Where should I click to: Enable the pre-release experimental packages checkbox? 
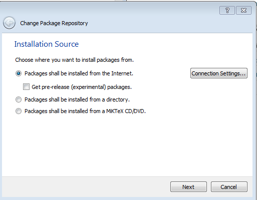(x=26, y=87)
